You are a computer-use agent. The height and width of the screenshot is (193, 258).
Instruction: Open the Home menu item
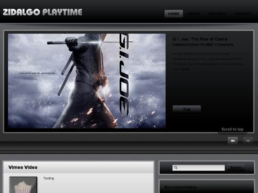[x=174, y=14]
